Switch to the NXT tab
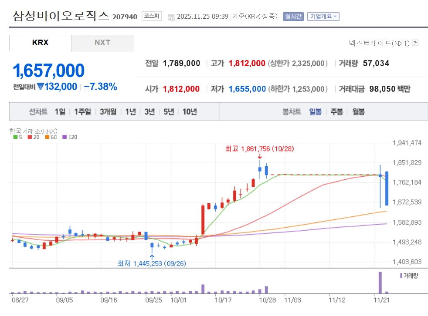Image resolution: width=428 pixels, height=316 pixels. [102, 43]
